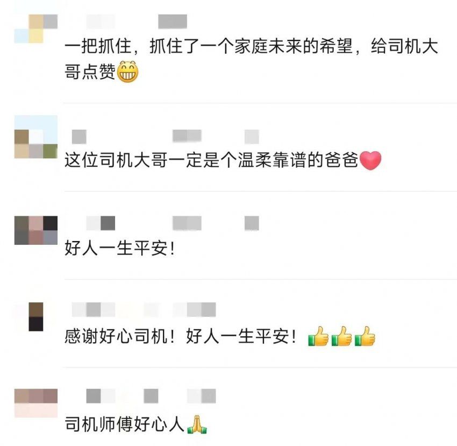Click blurred username above 司机师傅好心人 comment
The width and height of the screenshot is (457, 446).
[x=151, y=396]
